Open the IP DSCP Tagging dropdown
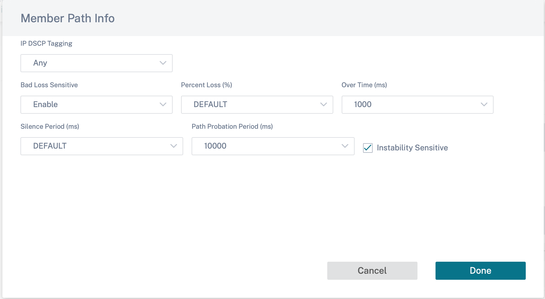The width and height of the screenshot is (545, 299). point(96,63)
